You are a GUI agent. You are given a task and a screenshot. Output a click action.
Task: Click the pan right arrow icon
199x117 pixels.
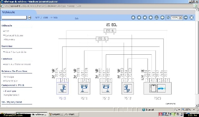151,18
